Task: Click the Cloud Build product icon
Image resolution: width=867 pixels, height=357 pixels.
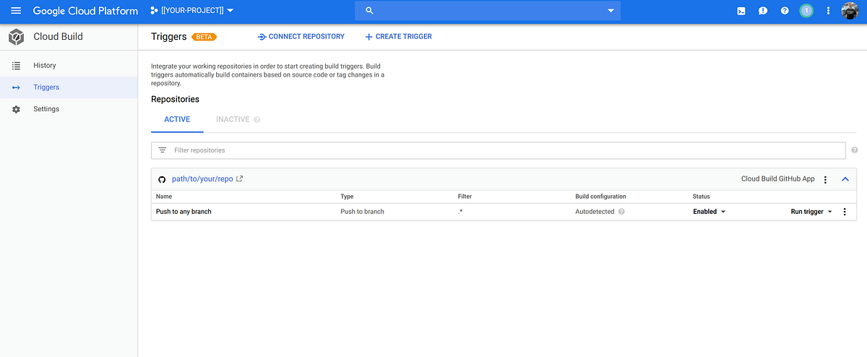Action: coord(16,37)
